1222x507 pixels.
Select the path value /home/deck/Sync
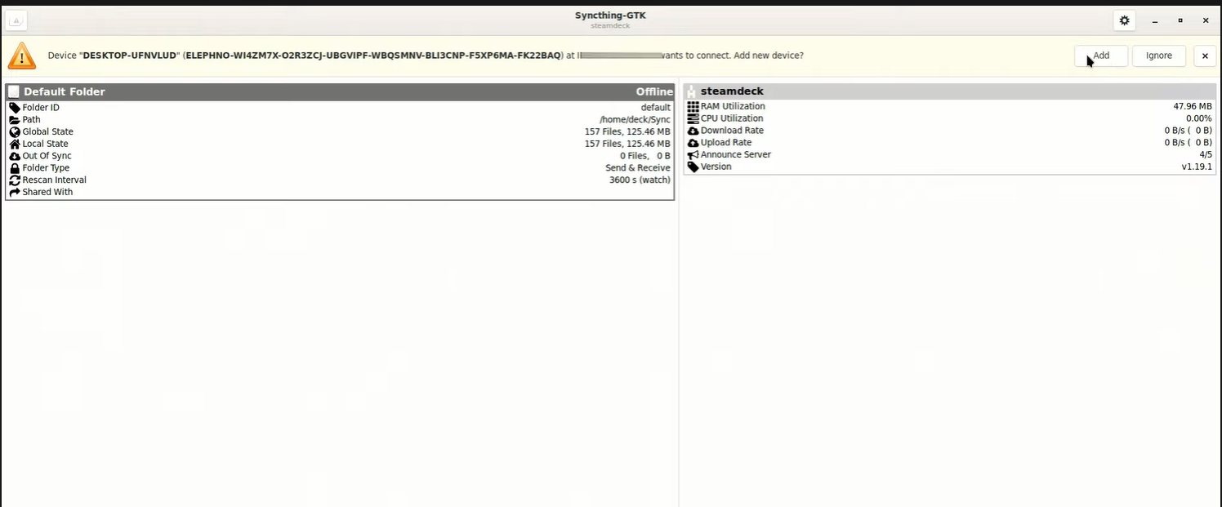(x=635, y=120)
